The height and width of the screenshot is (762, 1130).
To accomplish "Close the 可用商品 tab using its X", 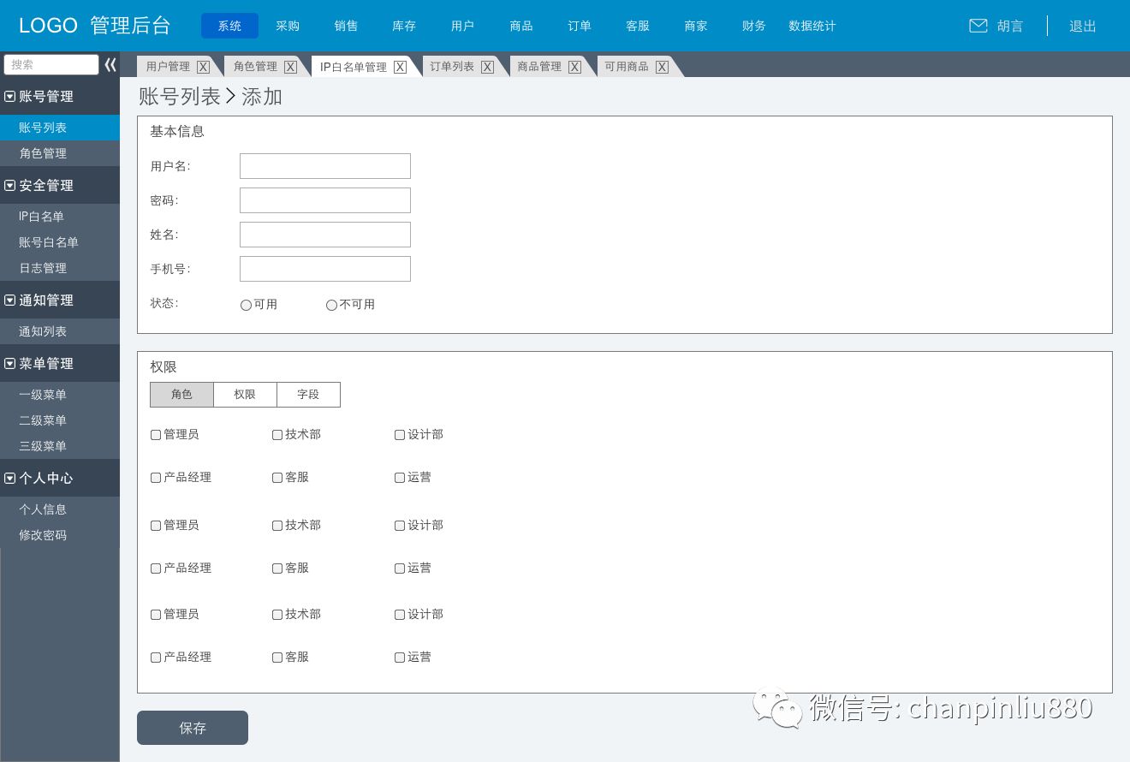I will click(662, 67).
